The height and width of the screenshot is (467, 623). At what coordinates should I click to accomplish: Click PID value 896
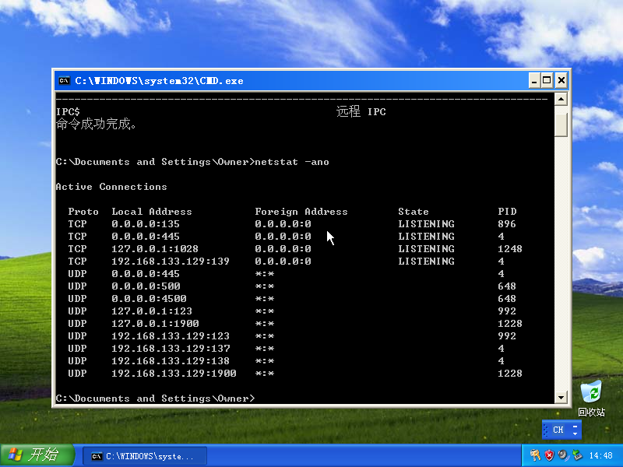507,224
